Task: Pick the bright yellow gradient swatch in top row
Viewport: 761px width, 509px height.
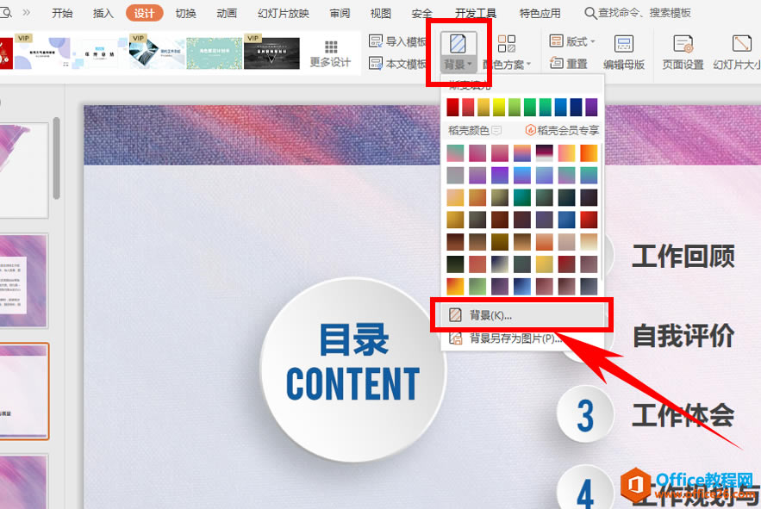Action: [x=499, y=108]
